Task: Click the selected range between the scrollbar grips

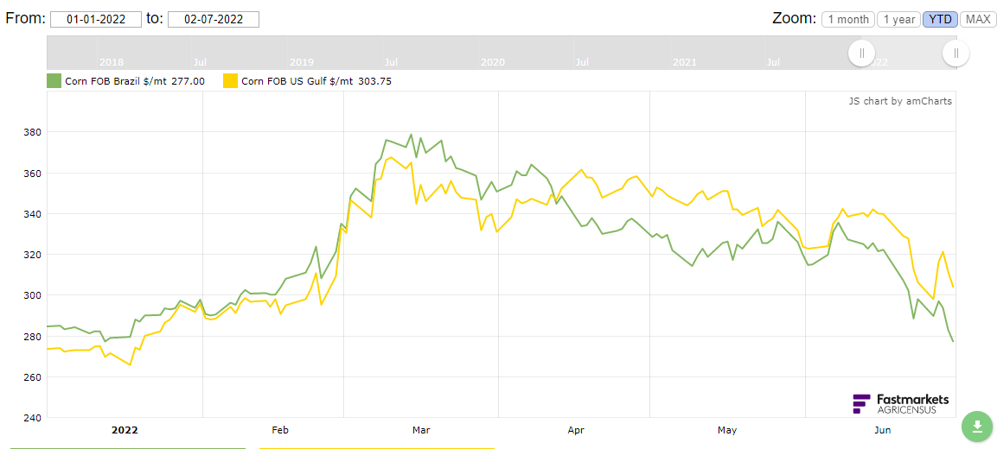Action: 908,54
